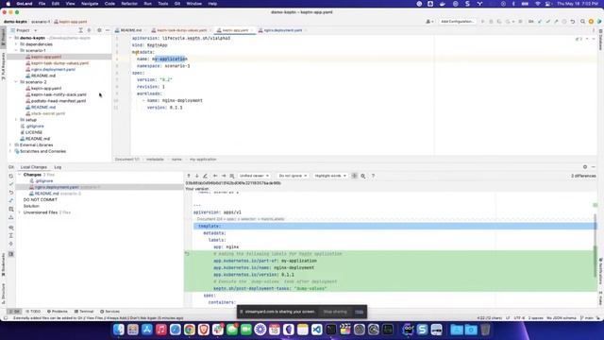Click the Rollback icon in the Git panel sidebar
604x340 pixels.
click(x=10, y=193)
